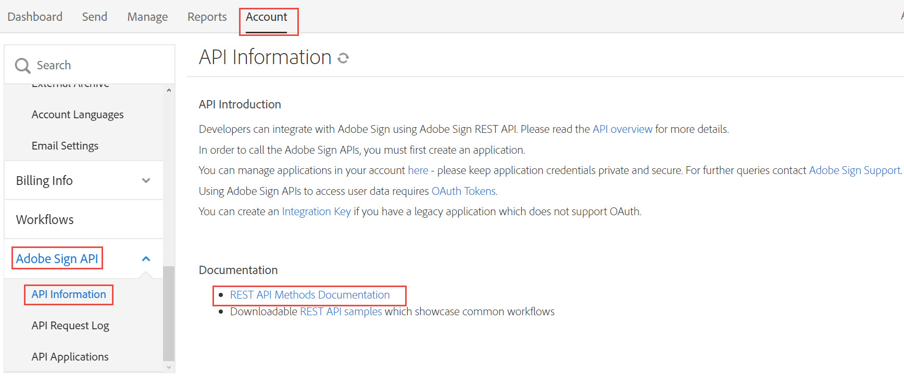
Task: Click into the sidebar Search field
Action: (99, 65)
